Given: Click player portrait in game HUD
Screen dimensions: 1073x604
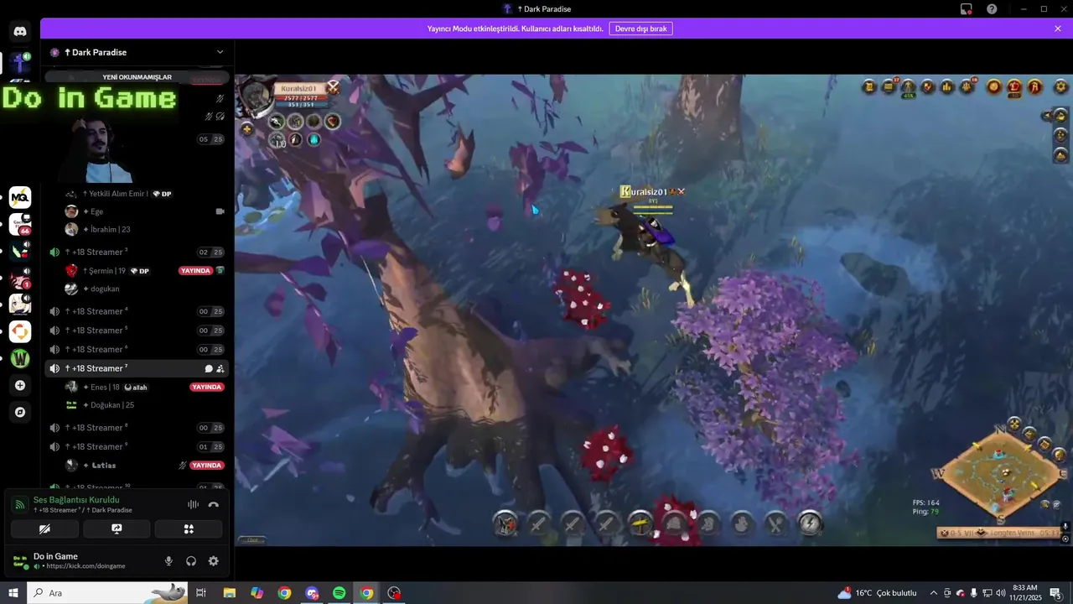Looking at the screenshot, I should pyautogui.click(x=255, y=97).
